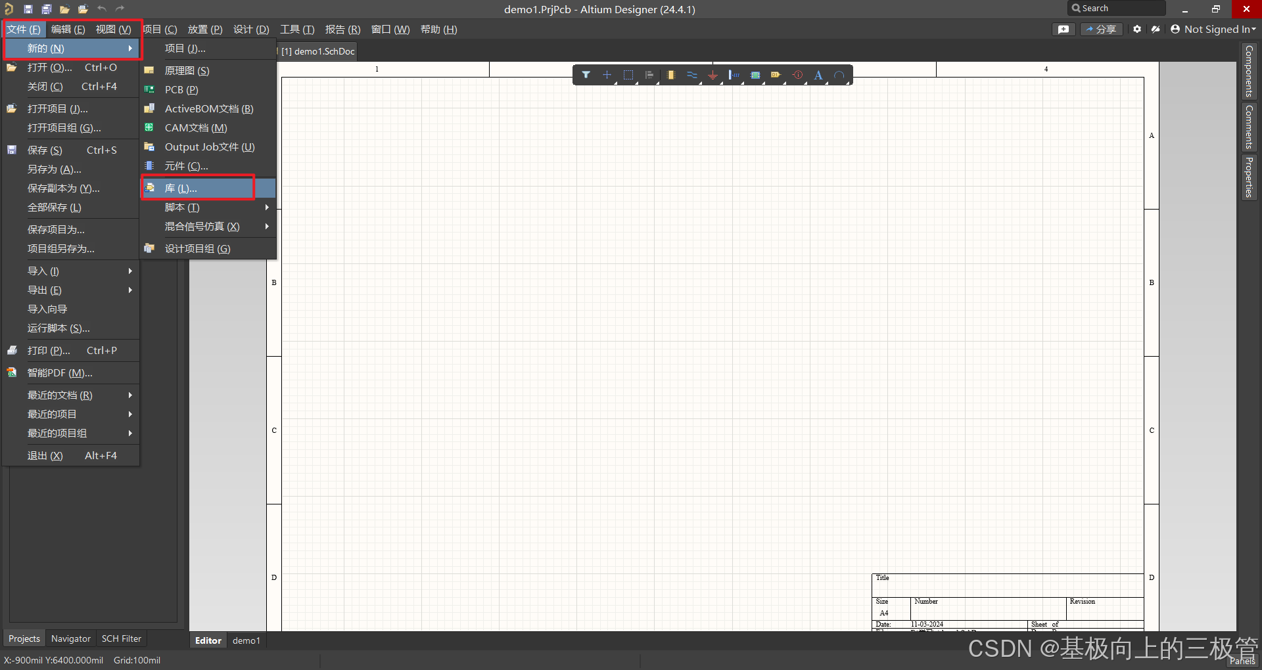Open the 报告 (R) menu
Screen dimensions: 1262x670
(342, 29)
